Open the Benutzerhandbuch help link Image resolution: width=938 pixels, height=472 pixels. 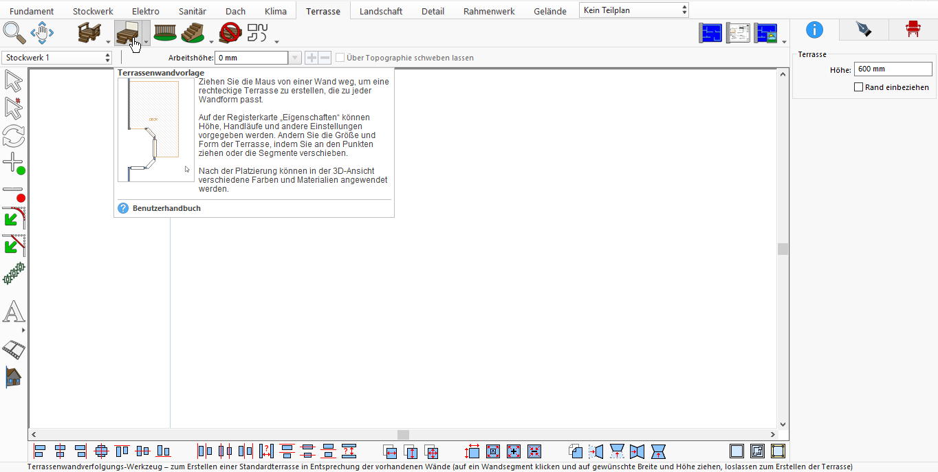[166, 208]
